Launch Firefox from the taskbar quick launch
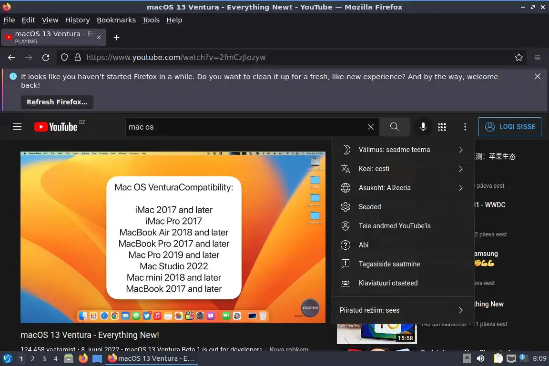Screen dimensions: 549x366 pyautogui.click(x=83, y=358)
